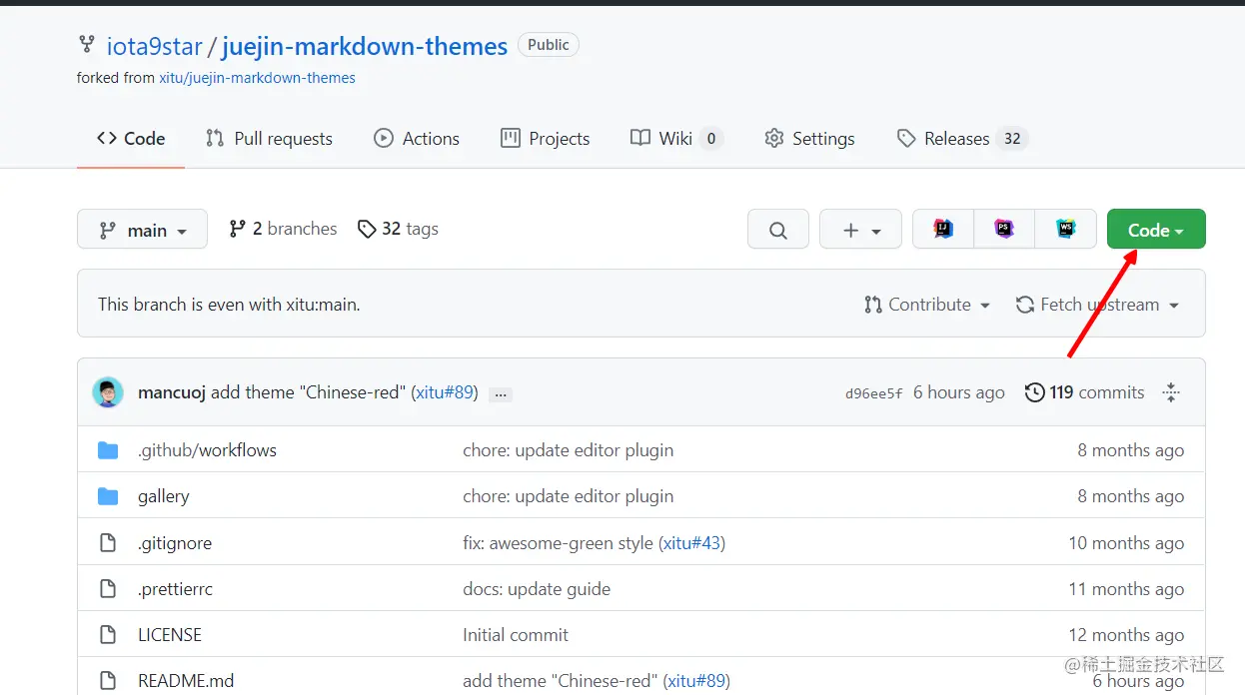The image size is (1245, 695).
Task: View the 32 tags link
Action: 398,229
